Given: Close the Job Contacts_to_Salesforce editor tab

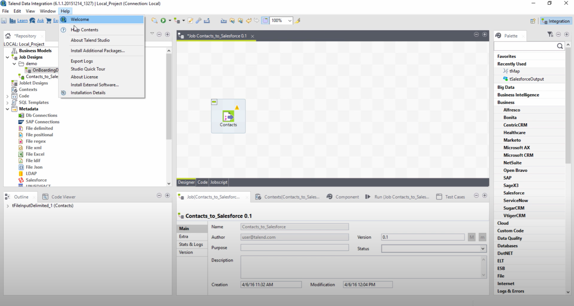Looking at the screenshot, I should [253, 36].
